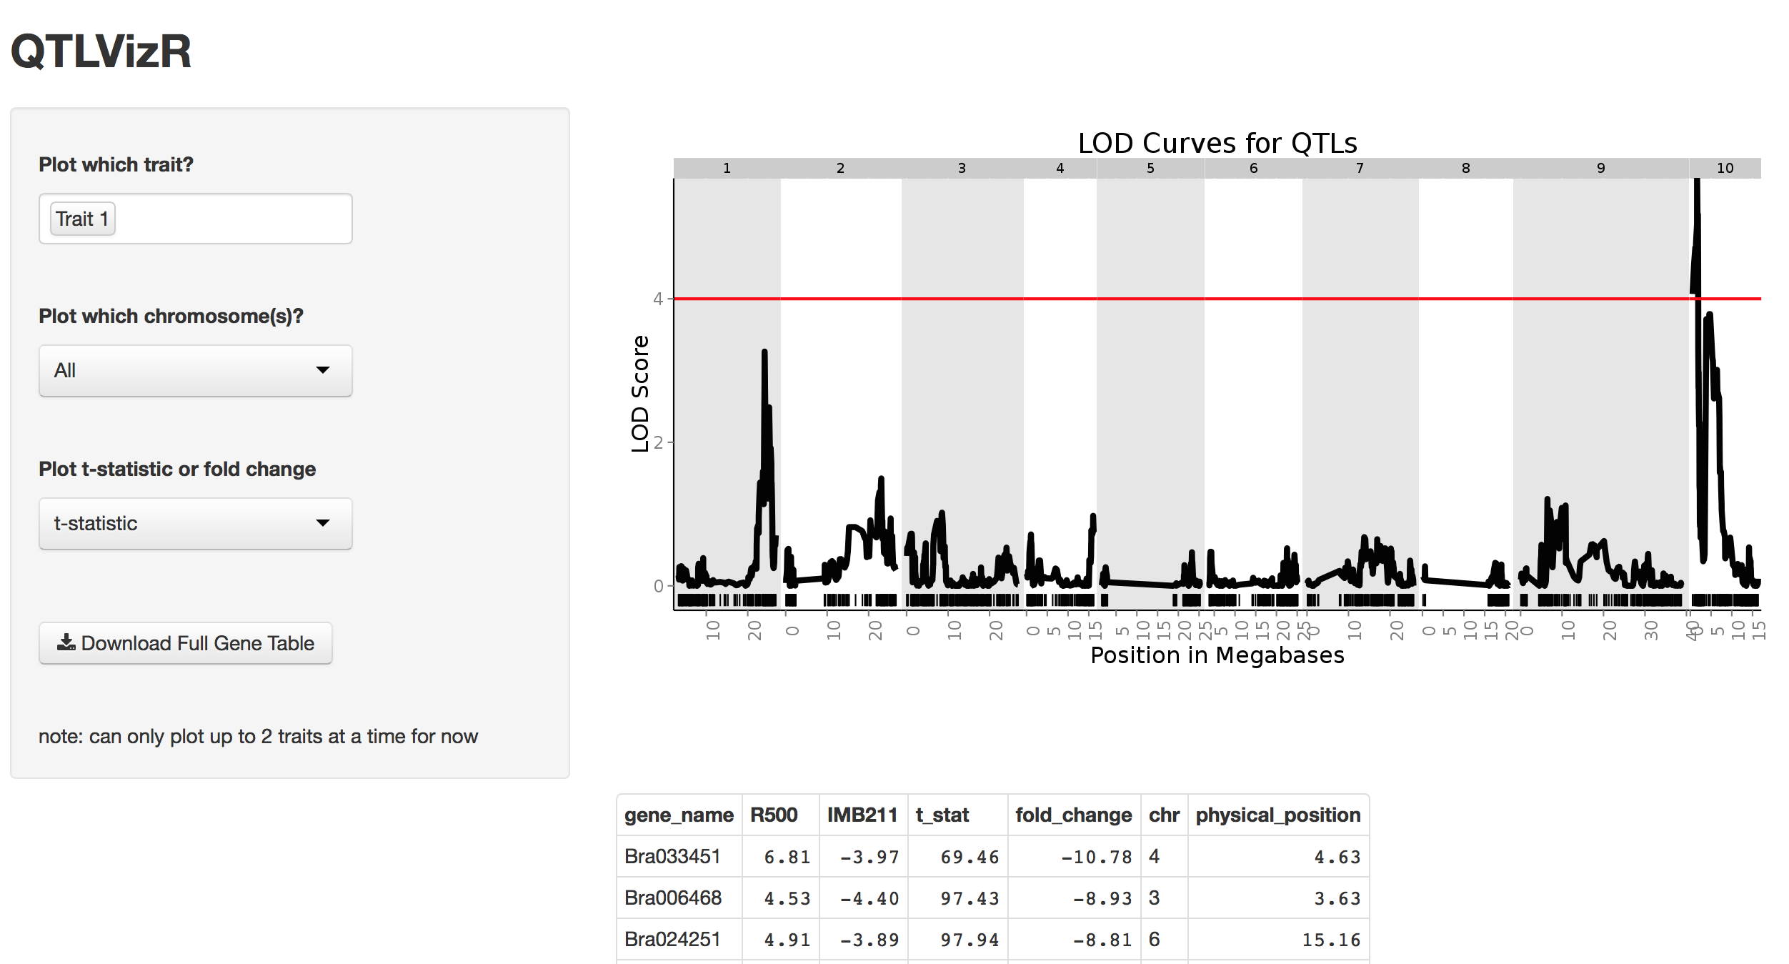Select the Bra024251 gene row
1789x964 pixels.
(672, 939)
